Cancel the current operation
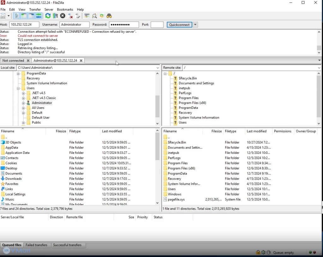 coord(63,16)
